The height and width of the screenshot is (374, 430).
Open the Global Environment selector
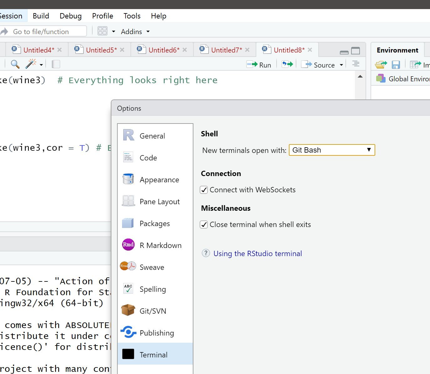403,79
